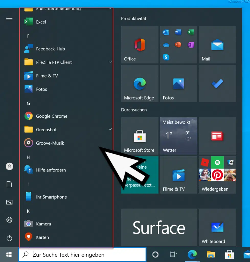Expand the Greenshot folder entry
Screen dimensions: 250x262
click(110, 129)
